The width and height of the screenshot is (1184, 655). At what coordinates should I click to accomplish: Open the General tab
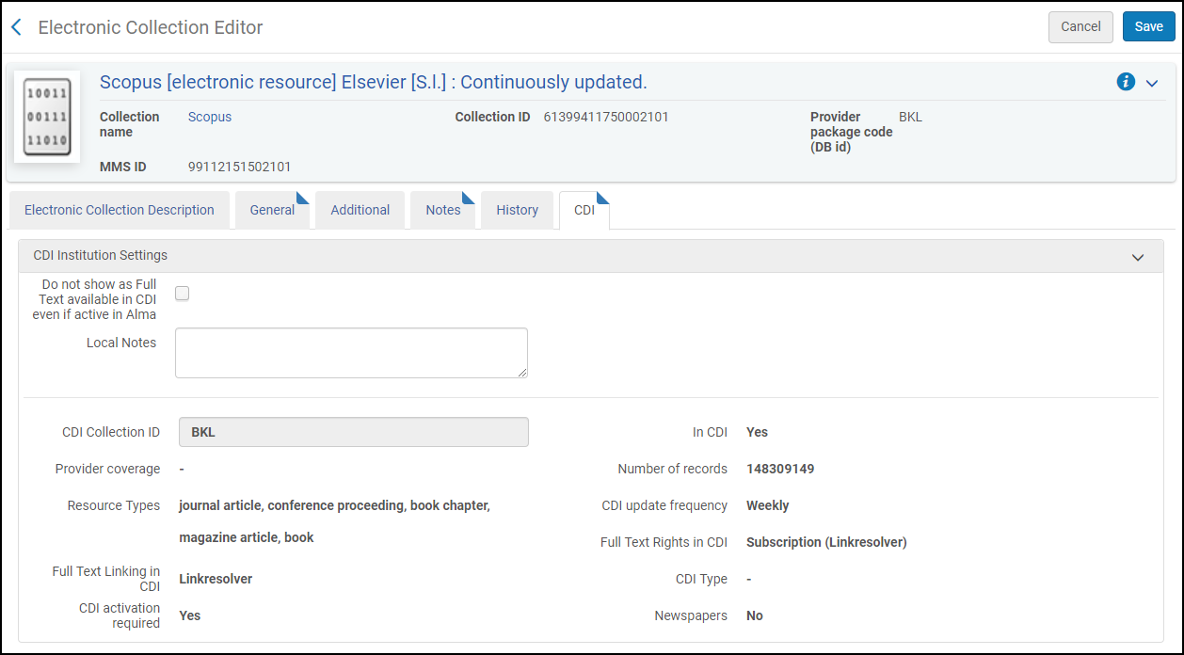pos(272,210)
